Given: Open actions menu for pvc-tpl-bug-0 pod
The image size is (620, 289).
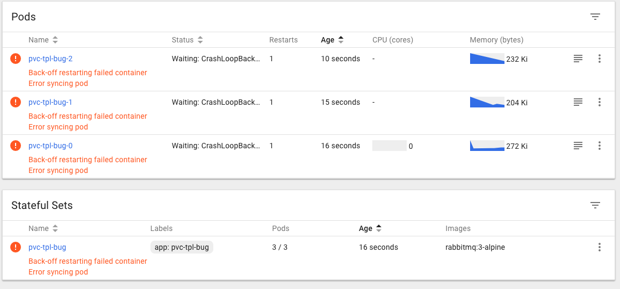Looking at the screenshot, I should point(600,146).
